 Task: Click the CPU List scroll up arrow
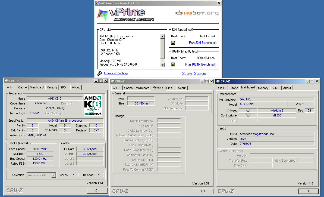[x=163, y=36]
